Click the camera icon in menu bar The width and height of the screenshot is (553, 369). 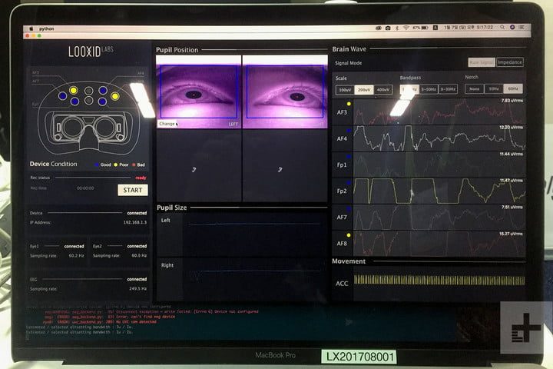click(388, 28)
